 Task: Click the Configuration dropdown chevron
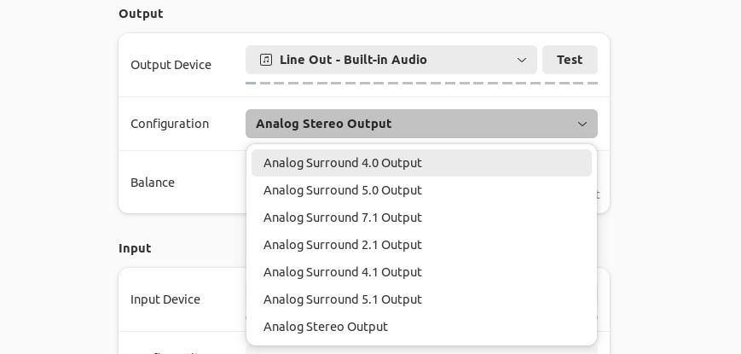(x=582, y=124)
